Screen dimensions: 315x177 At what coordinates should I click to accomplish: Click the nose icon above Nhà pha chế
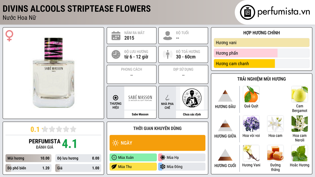click(167, 98)
